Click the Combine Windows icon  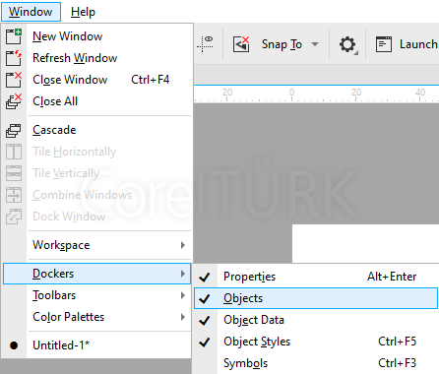[14, 195]
